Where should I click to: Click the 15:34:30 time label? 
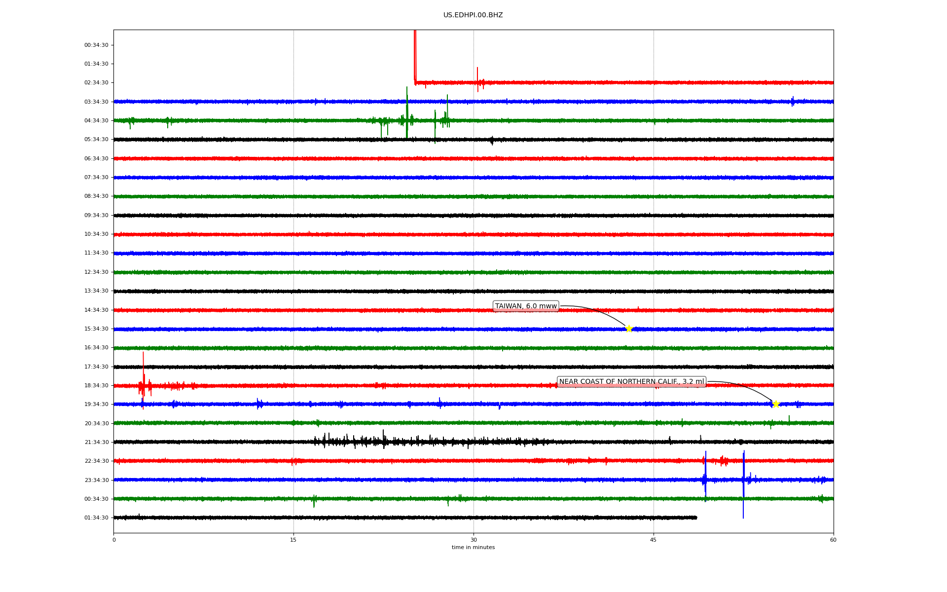(96, 329)
